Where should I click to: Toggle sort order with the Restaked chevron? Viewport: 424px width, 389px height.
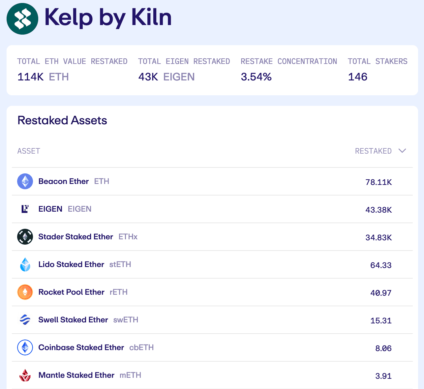click(402, 151)
